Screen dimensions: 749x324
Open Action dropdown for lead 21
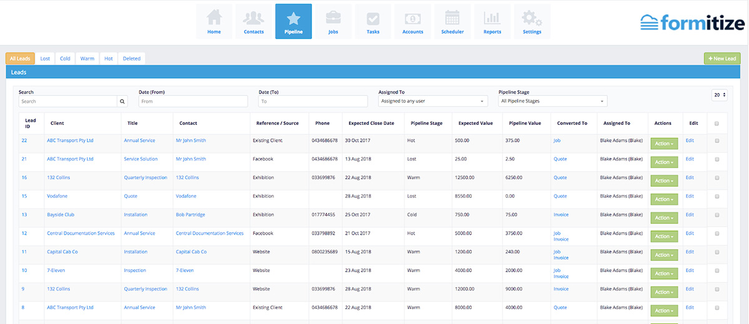[663, 162]
